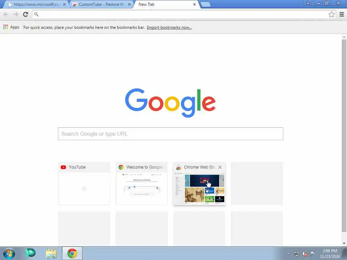Click the muted volume tray icon

(305, 254)
